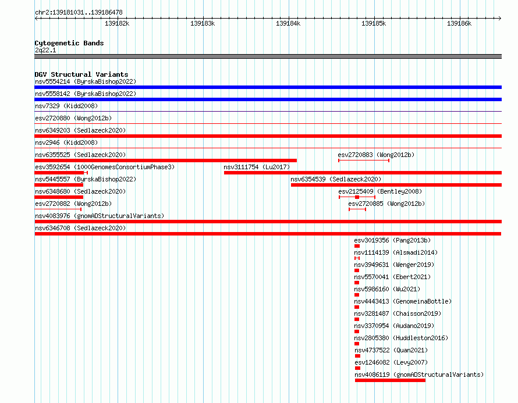Select nsv2946 (Kidd2008) variant label
This screenshot has width=518, height=403.
(66, 142)
